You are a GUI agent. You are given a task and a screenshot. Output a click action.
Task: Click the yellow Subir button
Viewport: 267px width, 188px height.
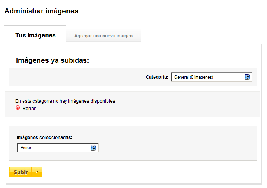coord(26,172)
